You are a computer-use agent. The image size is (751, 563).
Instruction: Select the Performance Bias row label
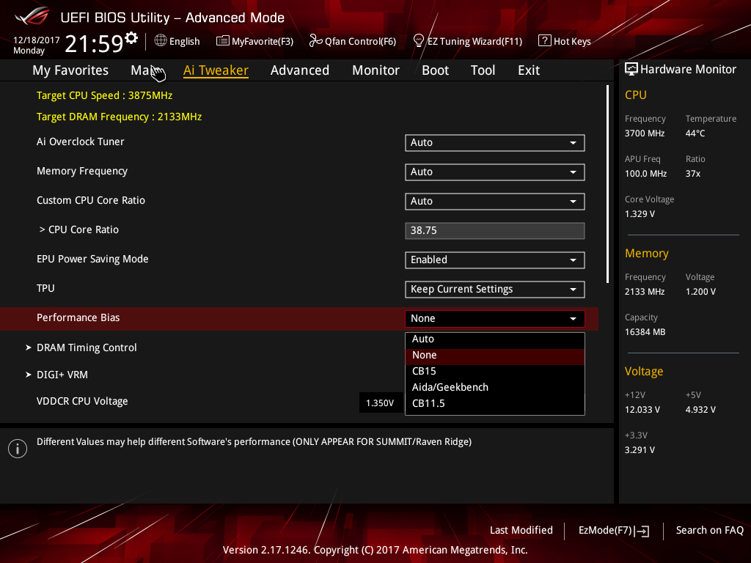tap(78, 318)
